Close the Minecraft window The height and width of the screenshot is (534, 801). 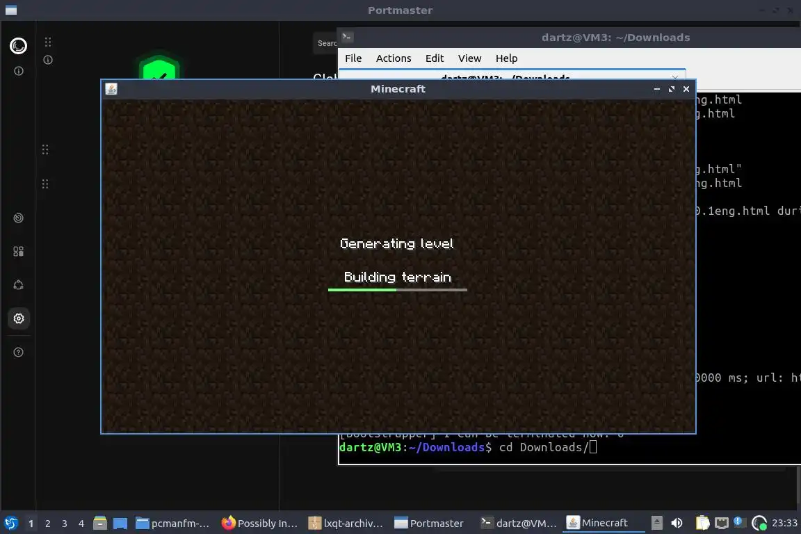[686, 89]
